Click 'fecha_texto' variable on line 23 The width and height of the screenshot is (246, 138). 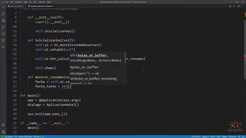coord(46,86)
